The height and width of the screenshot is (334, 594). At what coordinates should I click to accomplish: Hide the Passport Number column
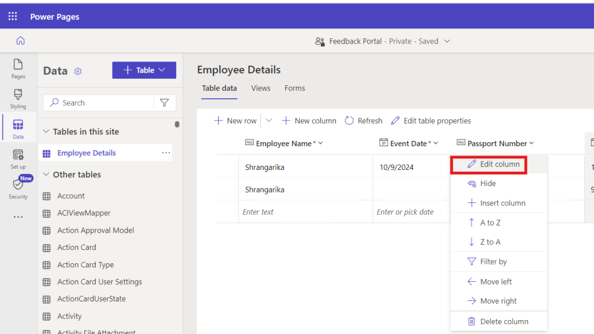coord(488,183)
